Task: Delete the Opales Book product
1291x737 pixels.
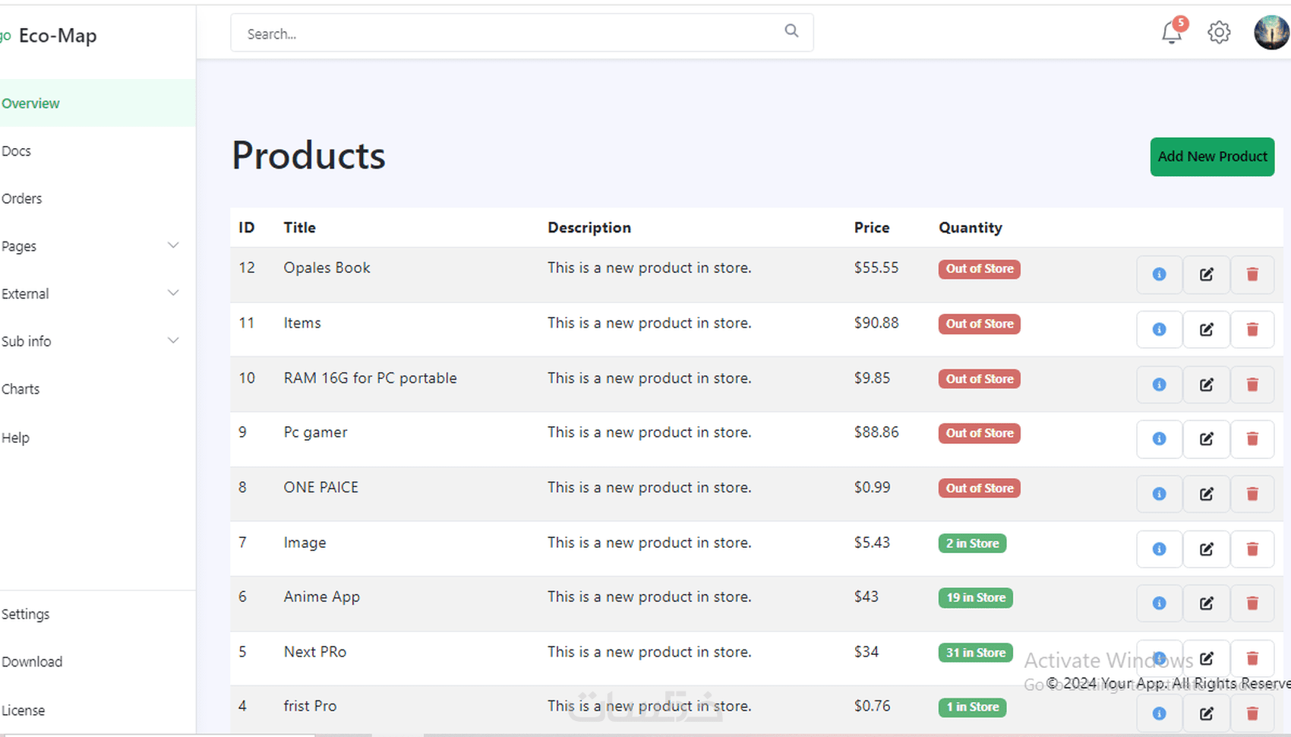Action: coord(1252,274)
